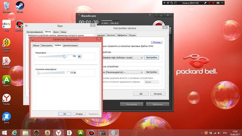Click Отмена in Свойства: Микрофон dialog
Image resolution: width=242 pixels, height=136 pixels.
pyautogui.click(x=79, y=114)
